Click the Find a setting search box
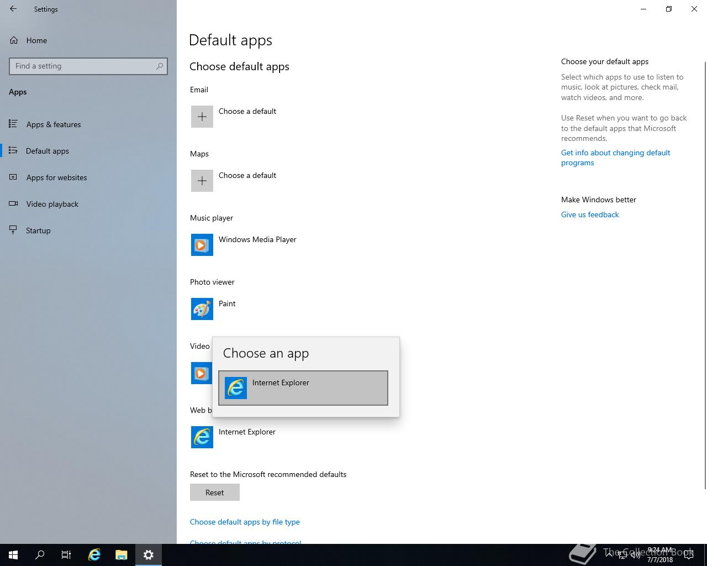Viewport: 707px width, 566px height. pyautogui.click(x=88, y=66)
